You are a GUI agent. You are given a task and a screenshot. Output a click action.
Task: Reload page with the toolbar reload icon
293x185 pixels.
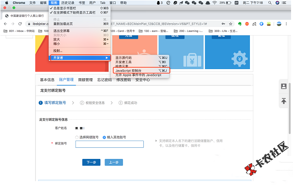click(20, 24)
